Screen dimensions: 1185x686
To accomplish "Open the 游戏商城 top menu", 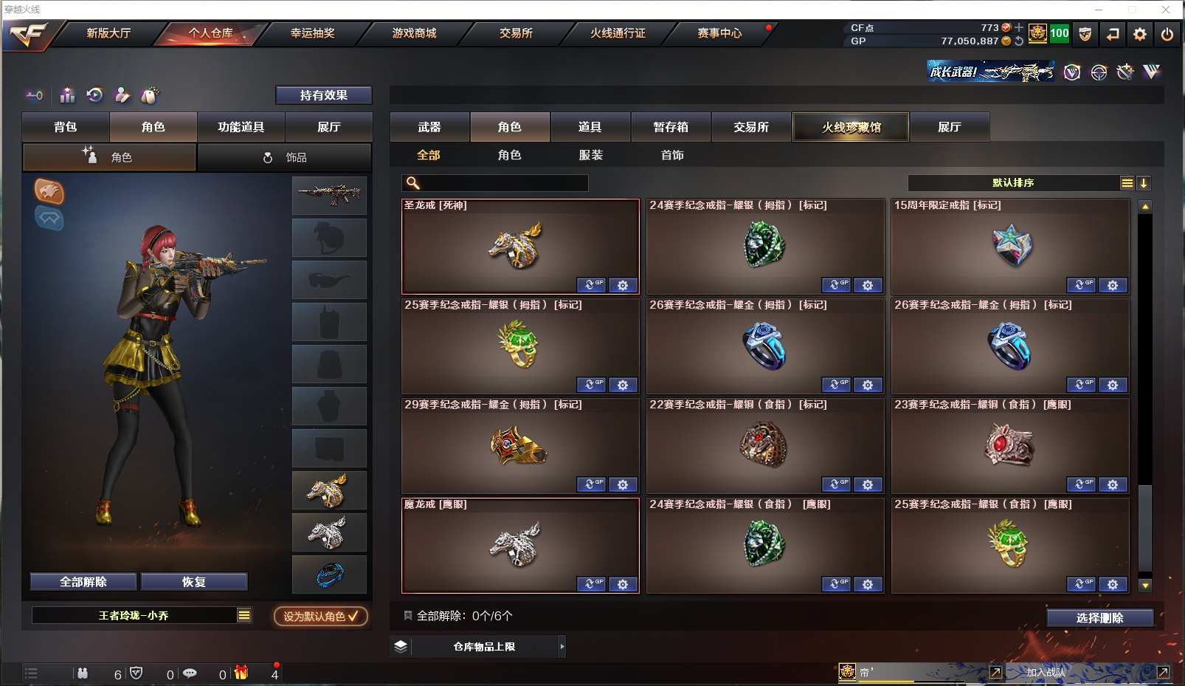I will 414,33.
